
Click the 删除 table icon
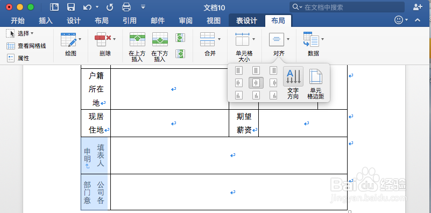(x=103, y=40)
